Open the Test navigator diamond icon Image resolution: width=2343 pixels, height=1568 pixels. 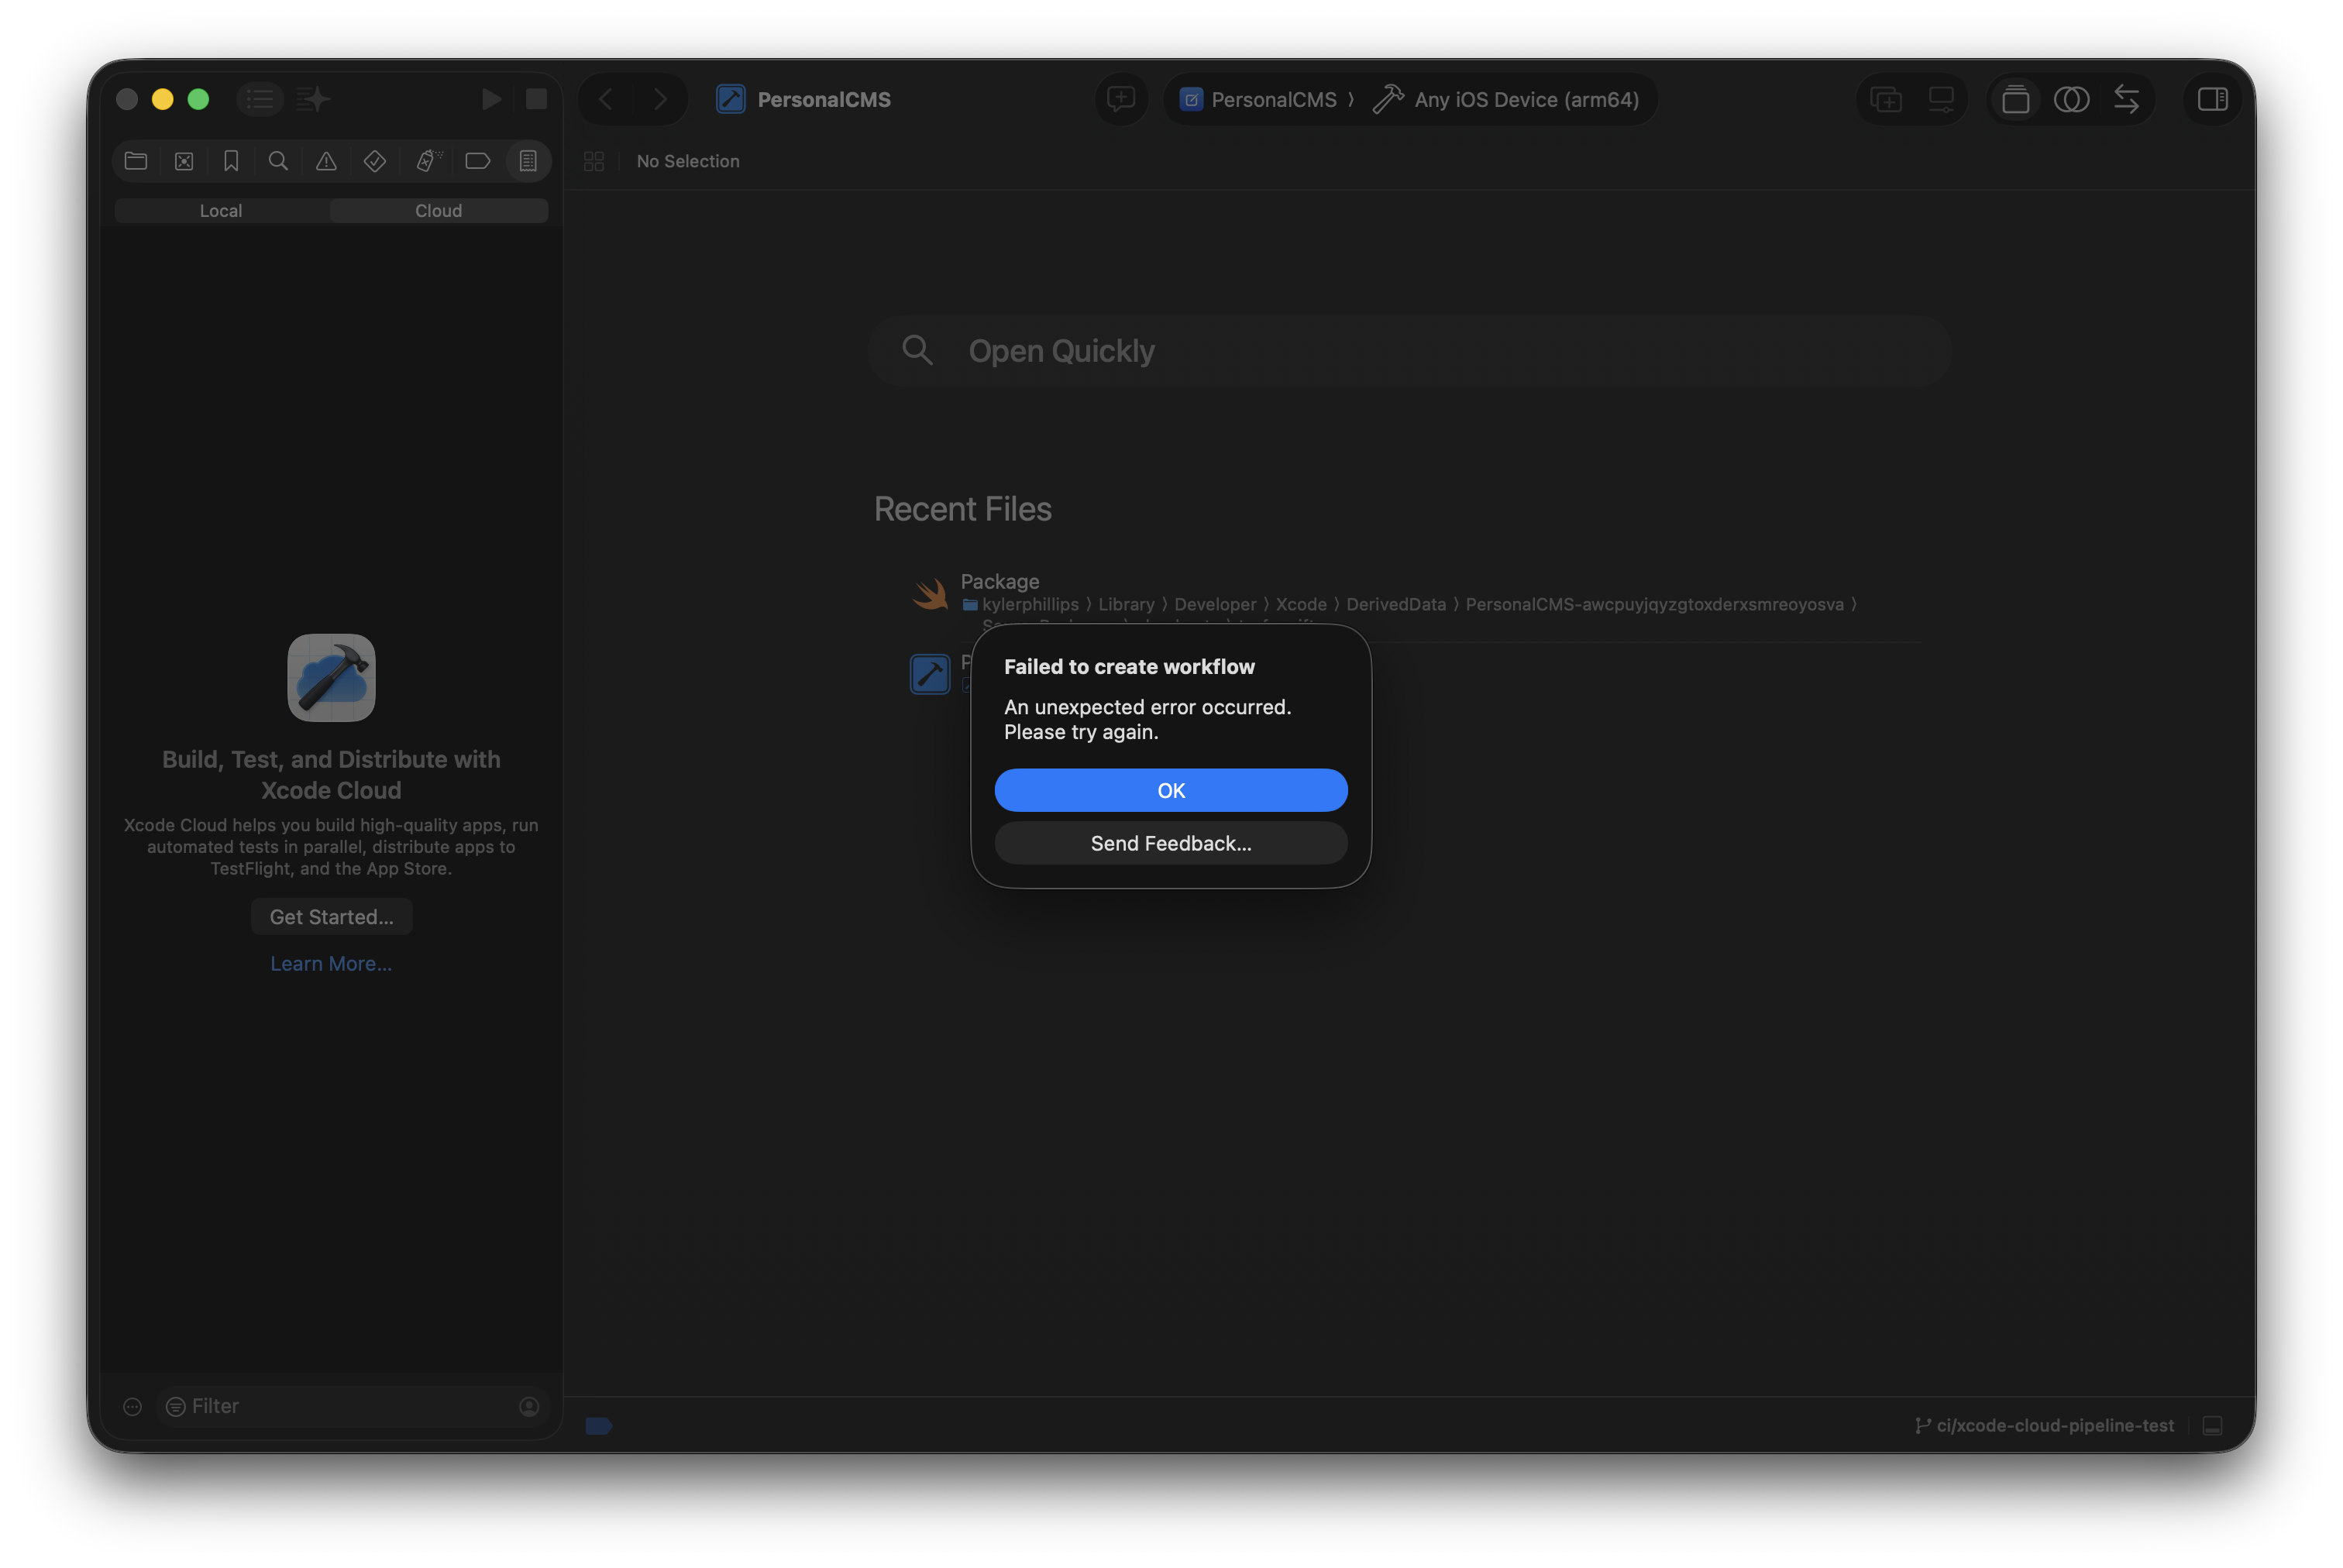click(375, 161)
